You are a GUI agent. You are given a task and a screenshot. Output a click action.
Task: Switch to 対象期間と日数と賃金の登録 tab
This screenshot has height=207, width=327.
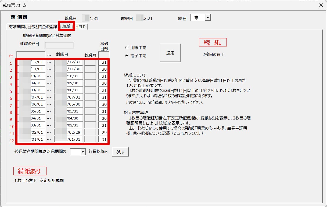(33, 27)
